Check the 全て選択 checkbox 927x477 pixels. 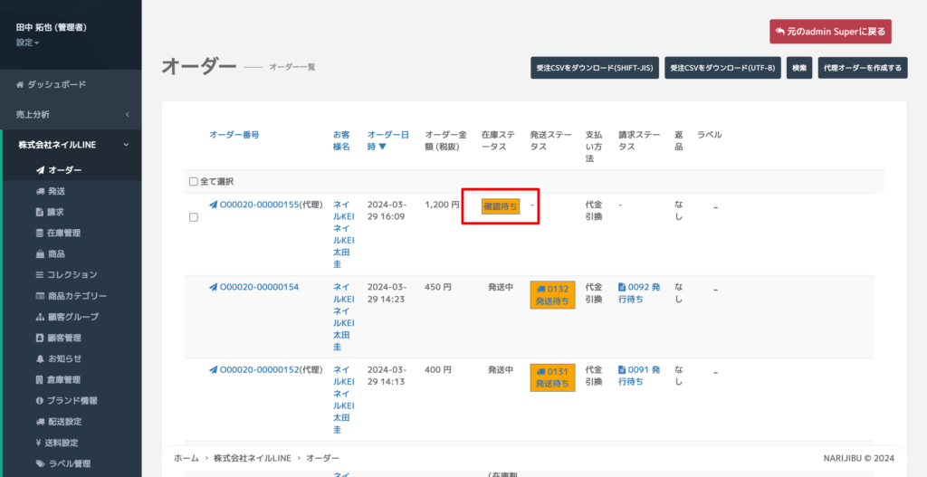pos(194,181)
